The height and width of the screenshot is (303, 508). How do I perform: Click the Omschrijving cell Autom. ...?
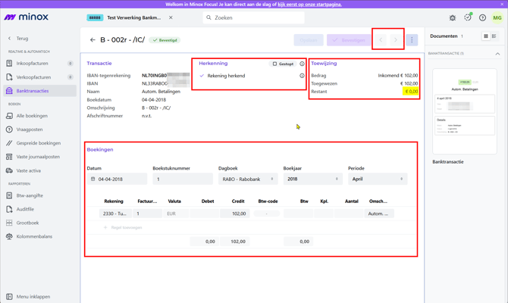[379, 214]
